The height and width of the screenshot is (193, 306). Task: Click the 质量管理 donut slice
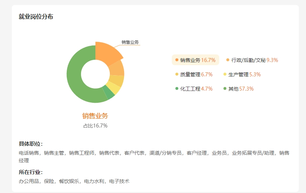pyautogui.click(x=117, y=81)
